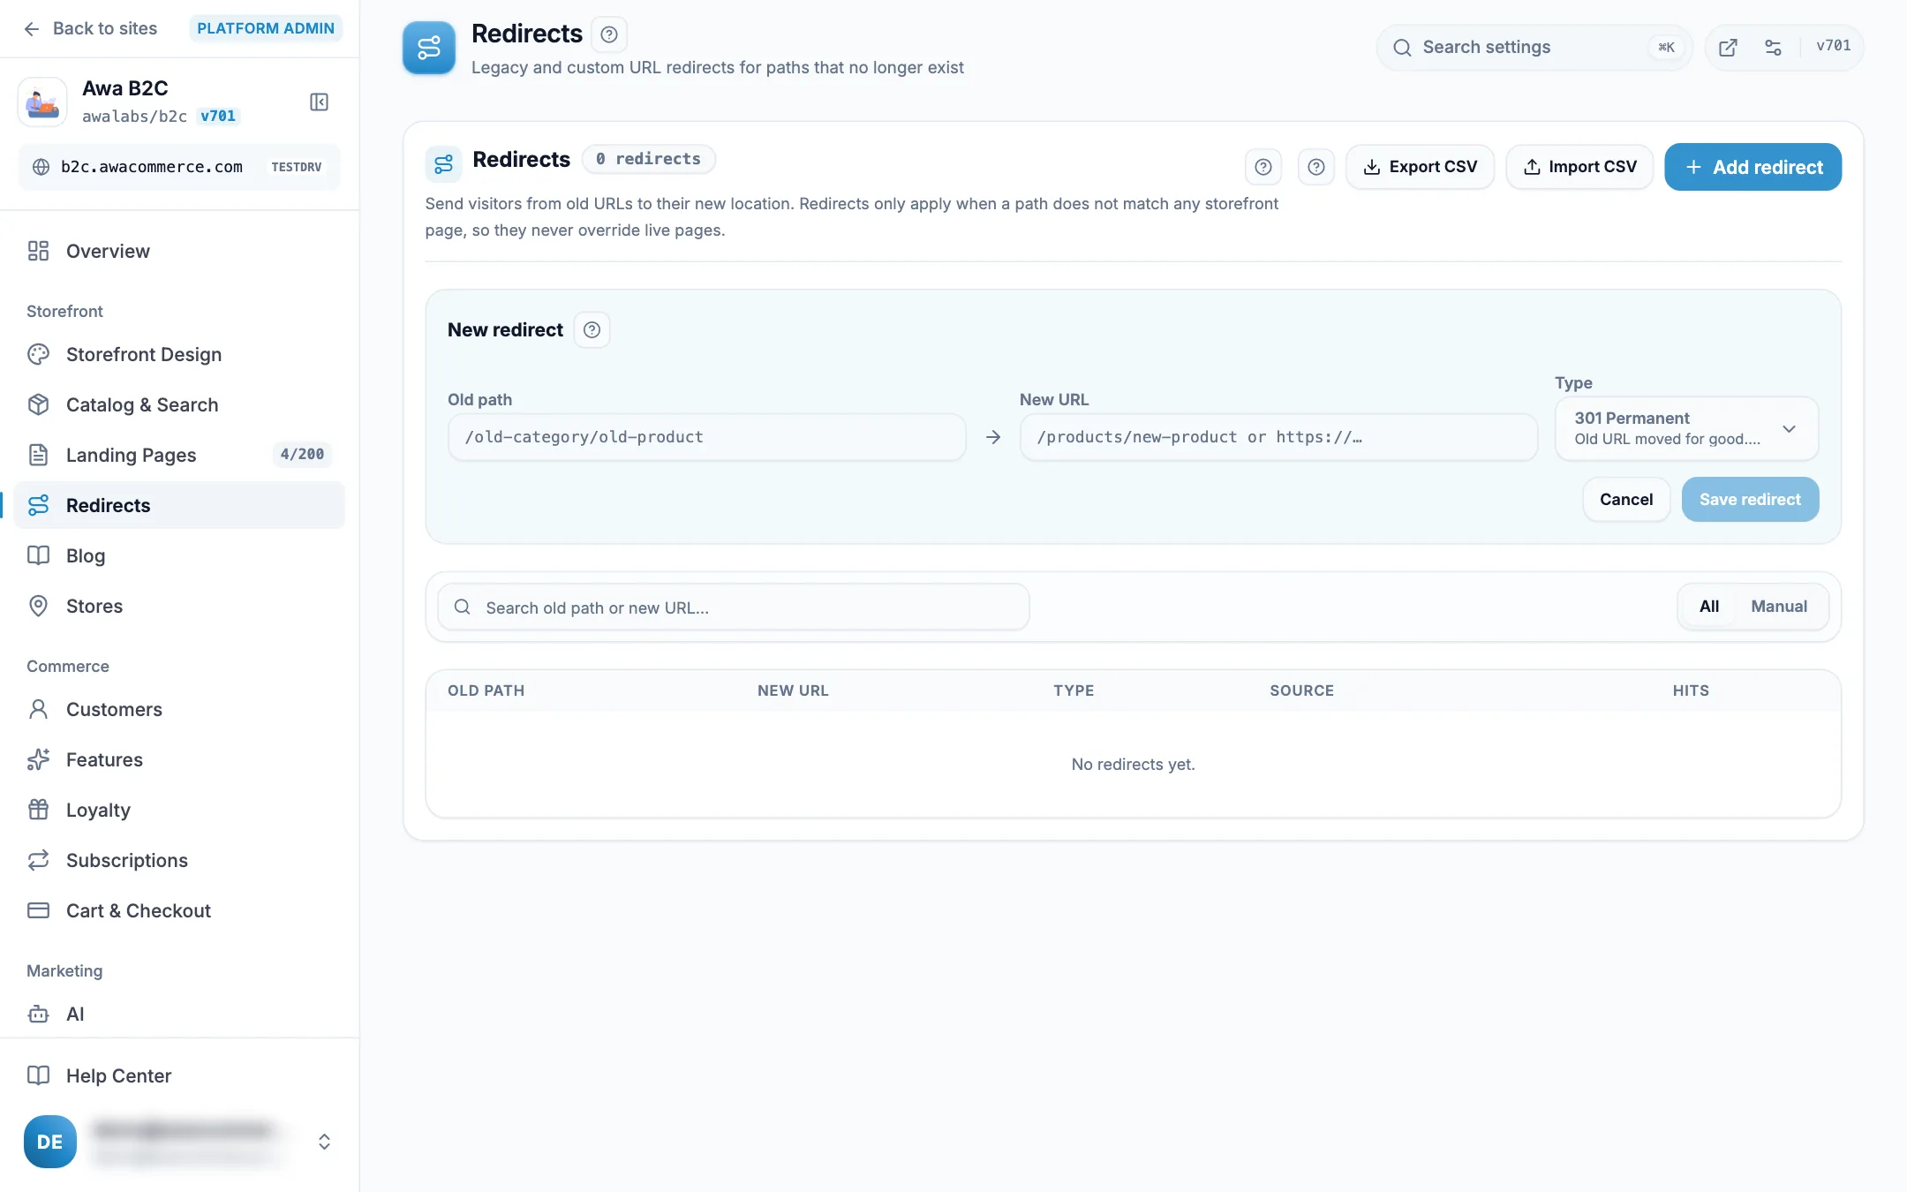Click the SOURCE column header
The image size is (1907, 1192).
pyautogui.click(x=1301, y=690)
